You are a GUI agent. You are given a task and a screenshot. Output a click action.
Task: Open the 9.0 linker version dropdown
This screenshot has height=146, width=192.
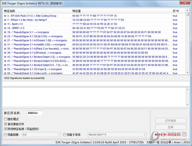pos(41,134)
